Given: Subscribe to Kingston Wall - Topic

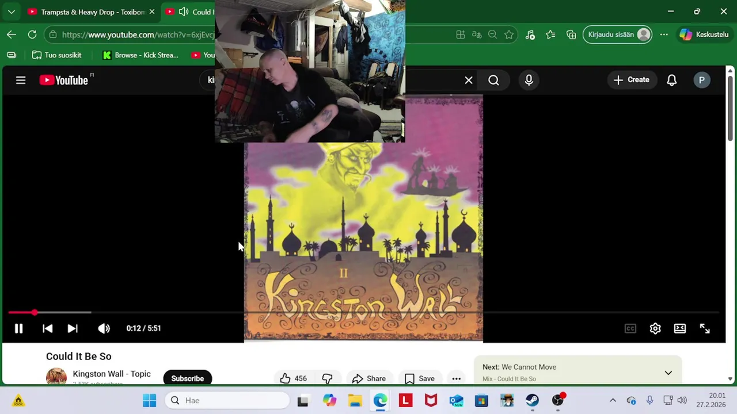Looking at the screenshot, I should (x=187, y=378).
